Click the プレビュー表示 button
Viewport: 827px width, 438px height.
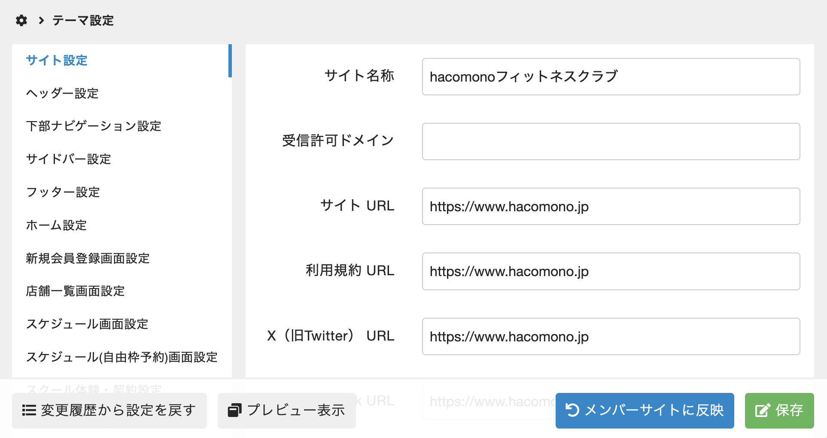(287, 411)
